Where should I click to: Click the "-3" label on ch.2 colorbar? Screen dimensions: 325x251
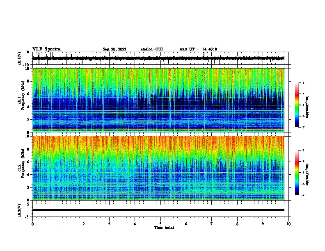point(302,151)
